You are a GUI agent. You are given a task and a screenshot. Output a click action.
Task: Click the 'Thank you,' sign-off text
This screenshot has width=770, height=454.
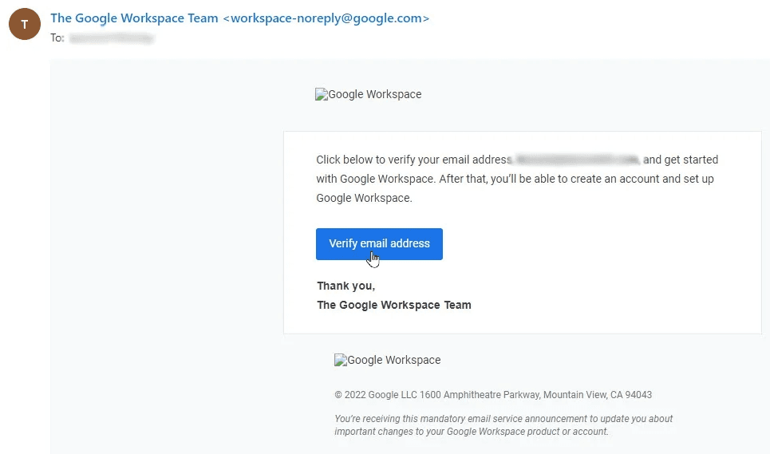point(346,286)
